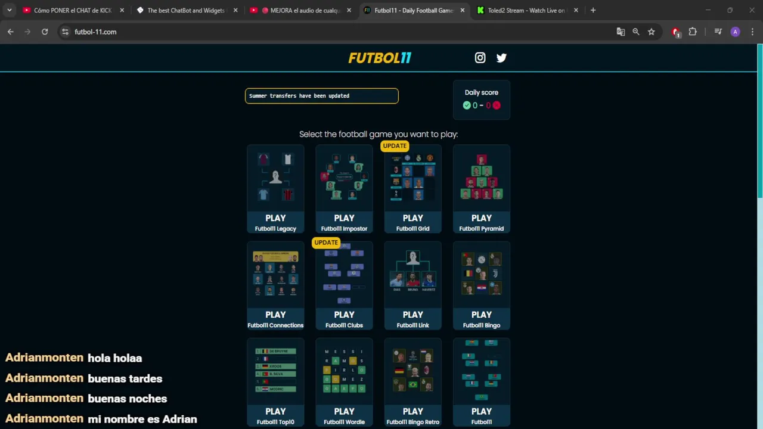Image resolution: width=763 pixels, height=429 pixels.
Task: Close the Toled2 Stream tab
Action: [576, 10]
